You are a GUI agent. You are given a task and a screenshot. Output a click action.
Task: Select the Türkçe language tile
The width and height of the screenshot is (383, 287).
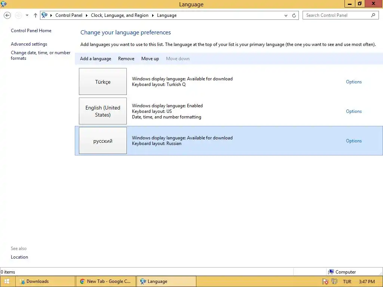pos(103,81)
